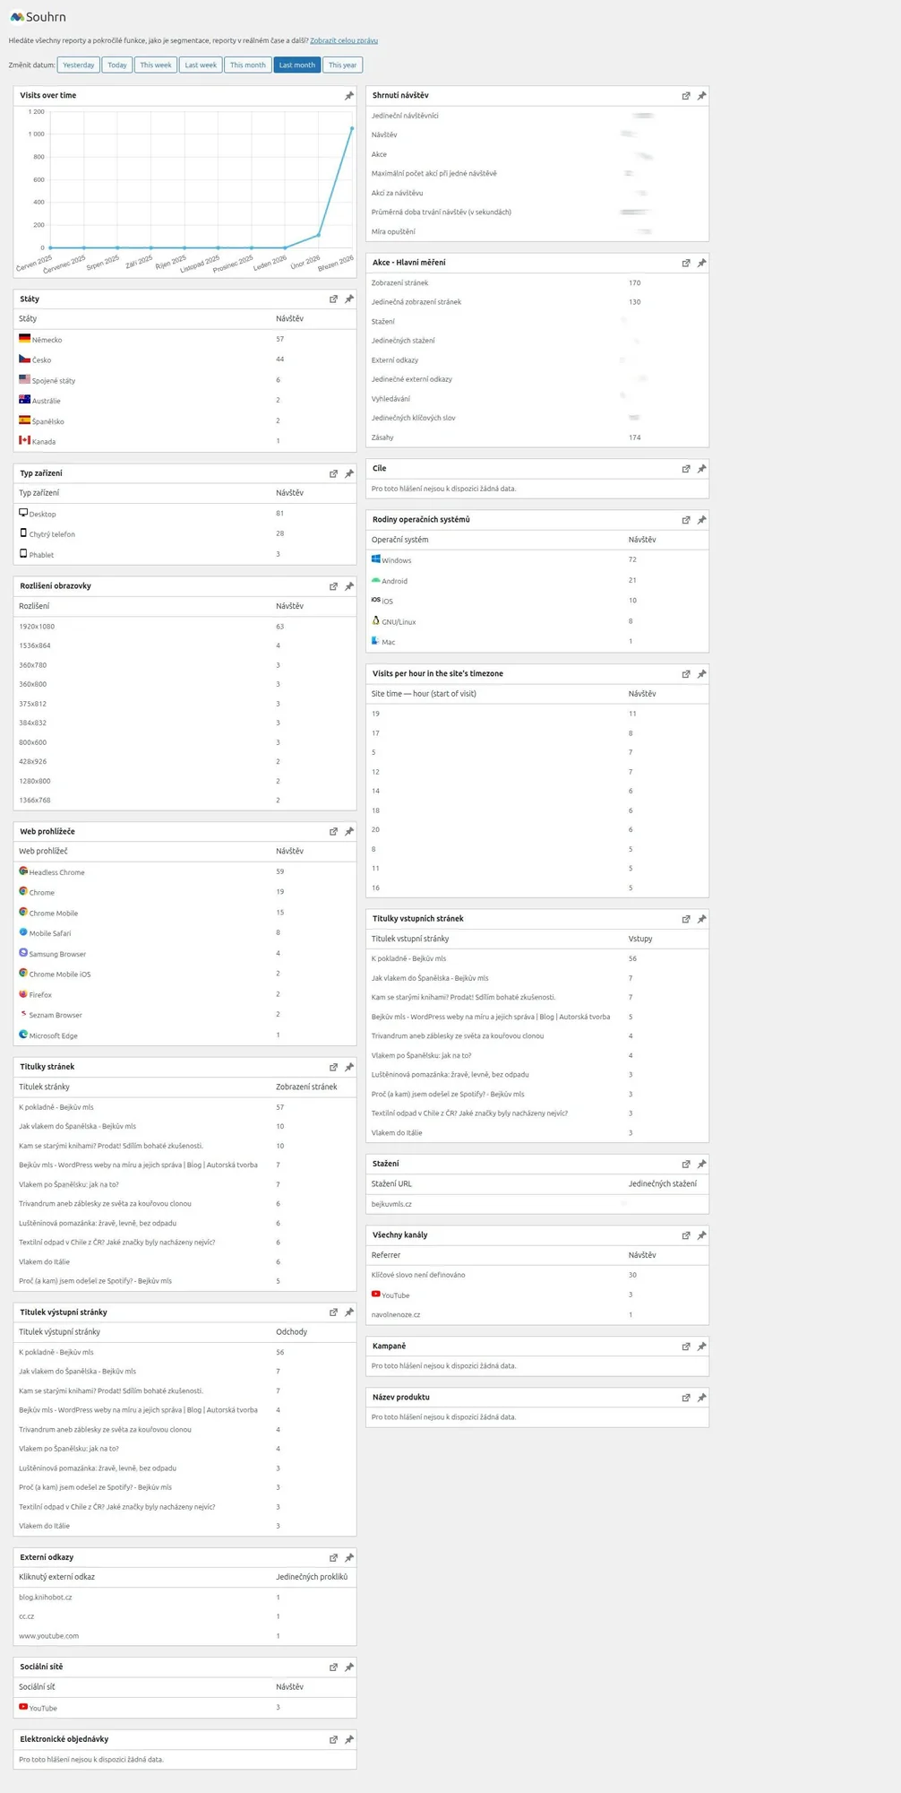Pin the Státy widget
The height and width of the screenshot is (1793, 901).
tap(349, 299)
